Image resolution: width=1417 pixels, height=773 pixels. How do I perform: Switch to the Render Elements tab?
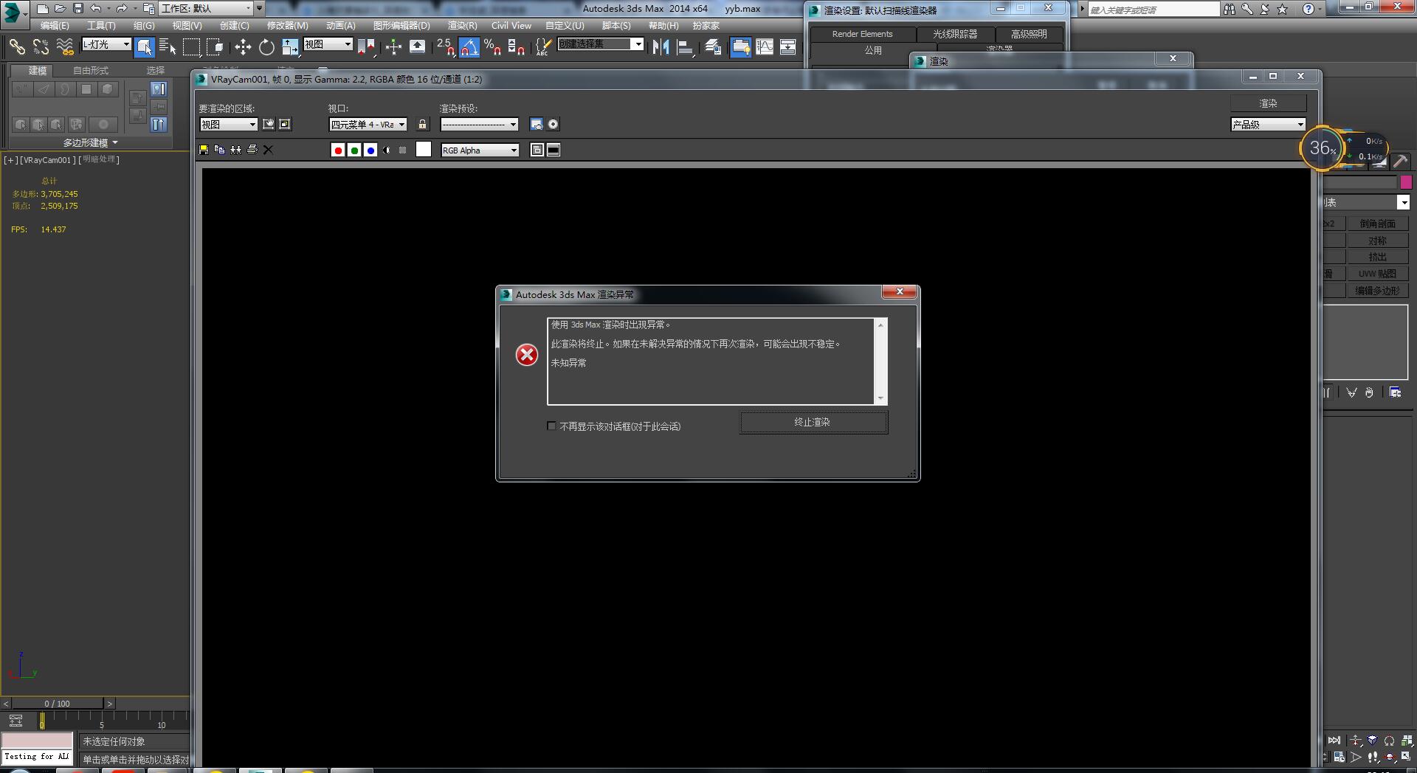[862, 34]
